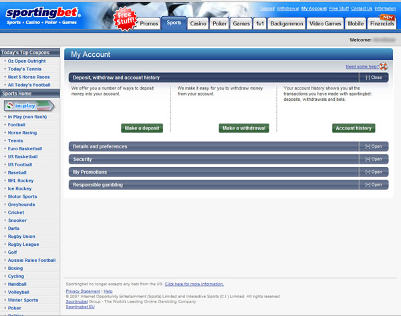The image size is (401, 316).
Task: Select Baseball in the sidebar
Action: (17, 172)
